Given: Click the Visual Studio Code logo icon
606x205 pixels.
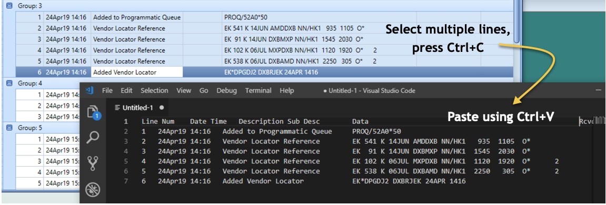Looking at the screenshot, I should click(x=90, y=91).
